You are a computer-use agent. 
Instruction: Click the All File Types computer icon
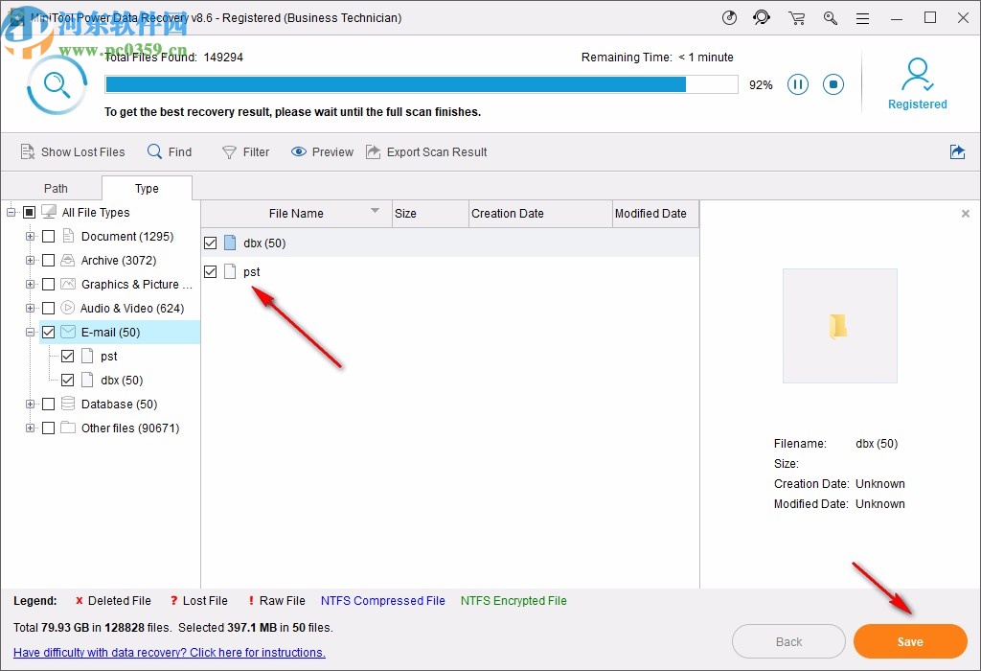tap(49, 212)
